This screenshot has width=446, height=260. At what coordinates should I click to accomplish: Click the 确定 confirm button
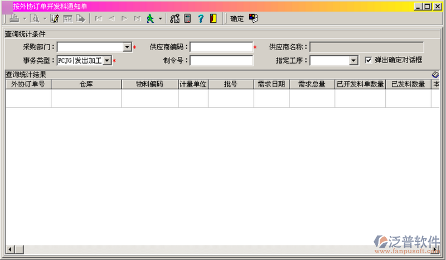point(237,19)
